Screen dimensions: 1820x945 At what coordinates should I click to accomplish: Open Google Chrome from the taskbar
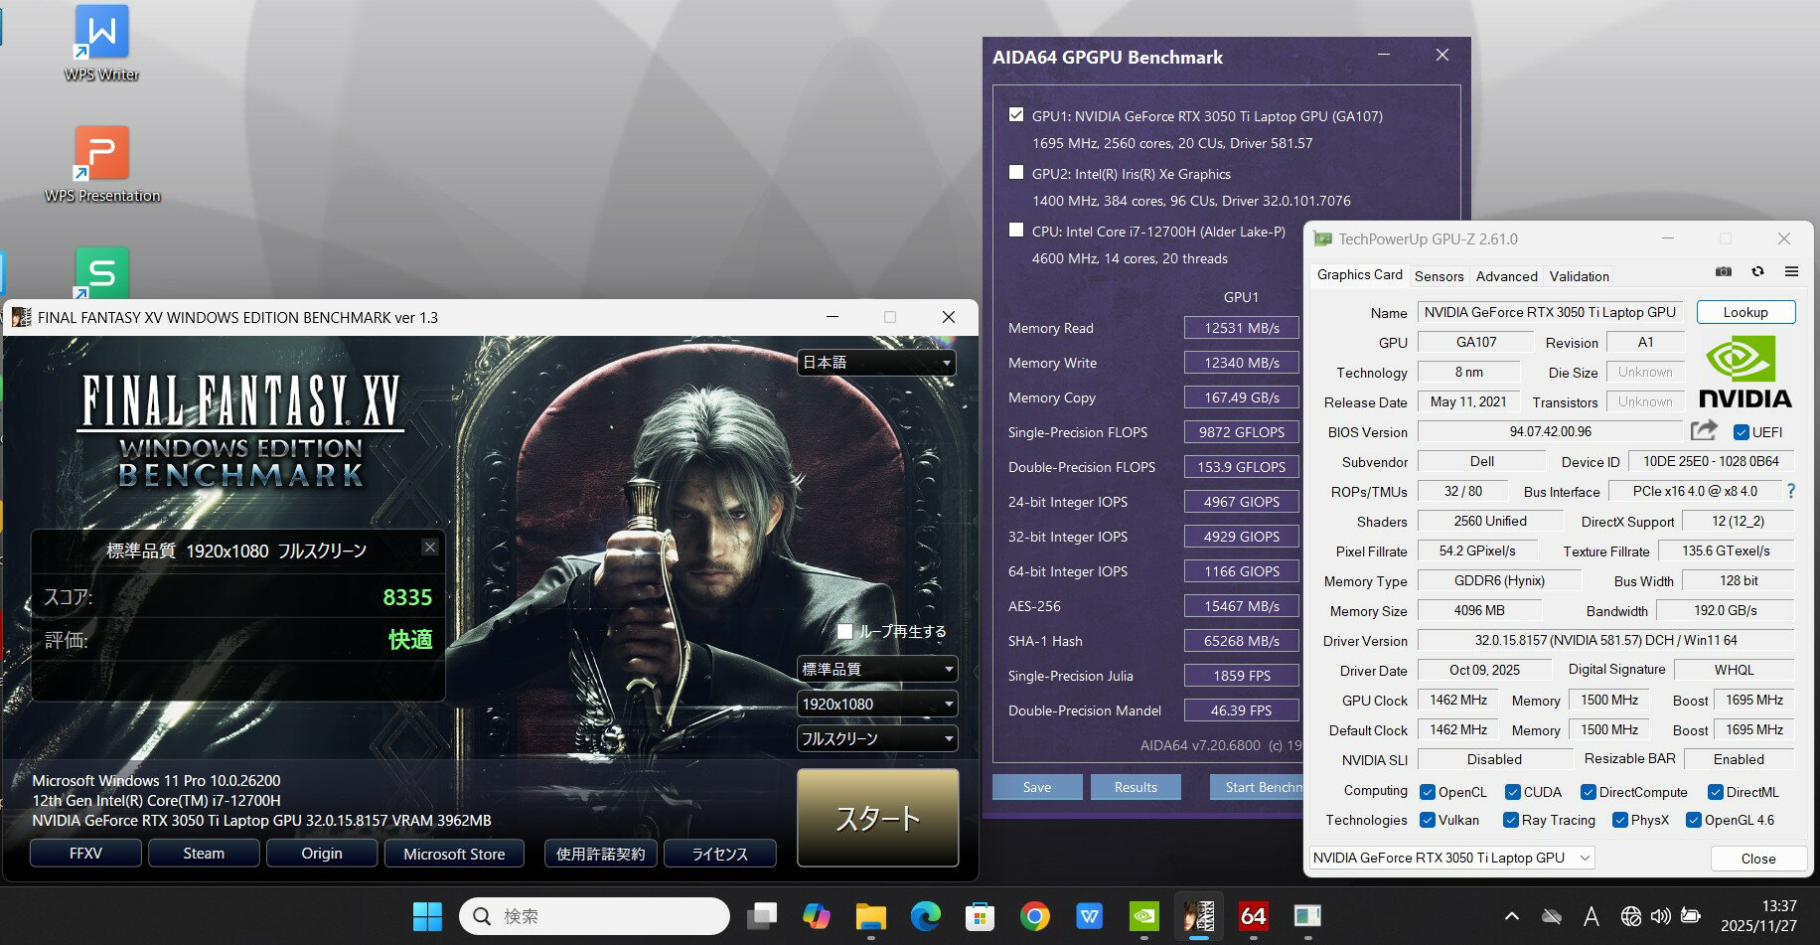coord(1034,915)
